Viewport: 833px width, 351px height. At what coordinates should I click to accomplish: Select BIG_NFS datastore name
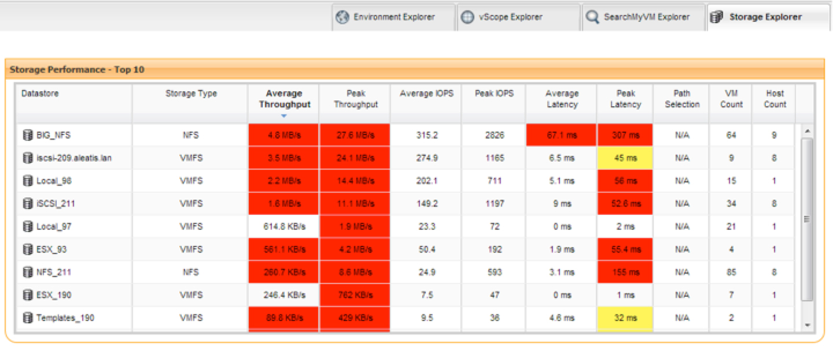pyautogui.click(x=54, y=135)
